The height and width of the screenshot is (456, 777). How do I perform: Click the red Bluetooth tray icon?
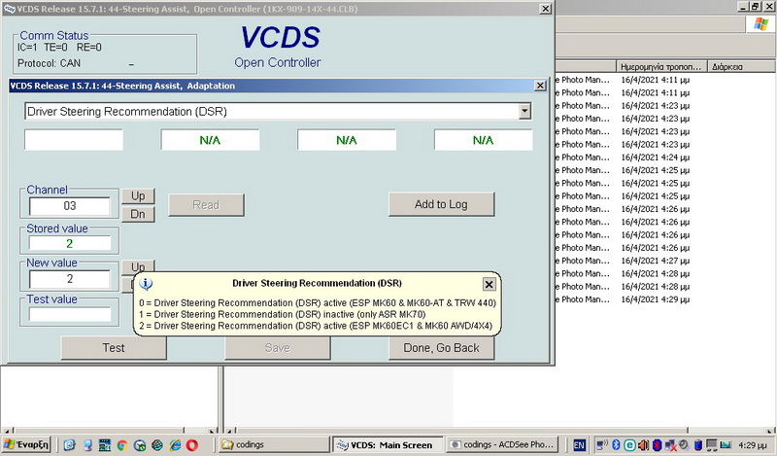point(658,445)
